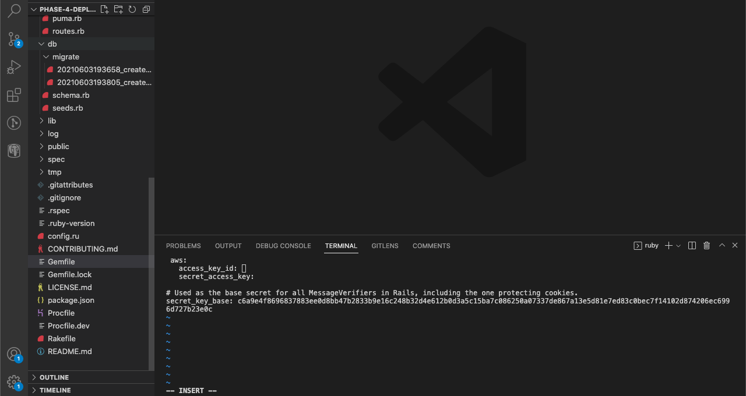Click the New File icon in explorer header
This screenshot has height=396, width=746.
[104, 9]
